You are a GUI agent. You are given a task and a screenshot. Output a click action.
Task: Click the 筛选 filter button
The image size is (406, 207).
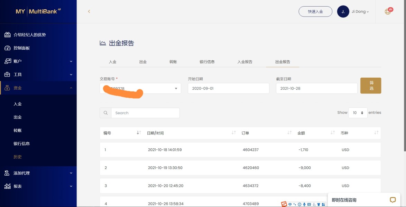(371, 86)
